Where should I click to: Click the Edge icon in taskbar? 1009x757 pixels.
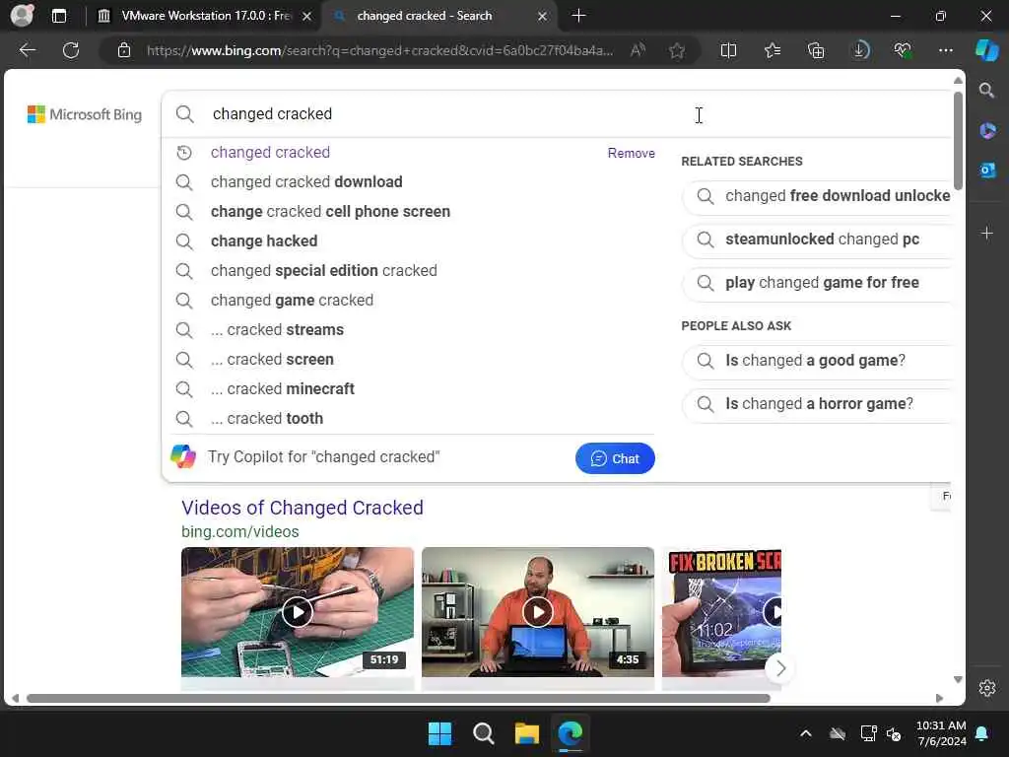pos(571,733)
